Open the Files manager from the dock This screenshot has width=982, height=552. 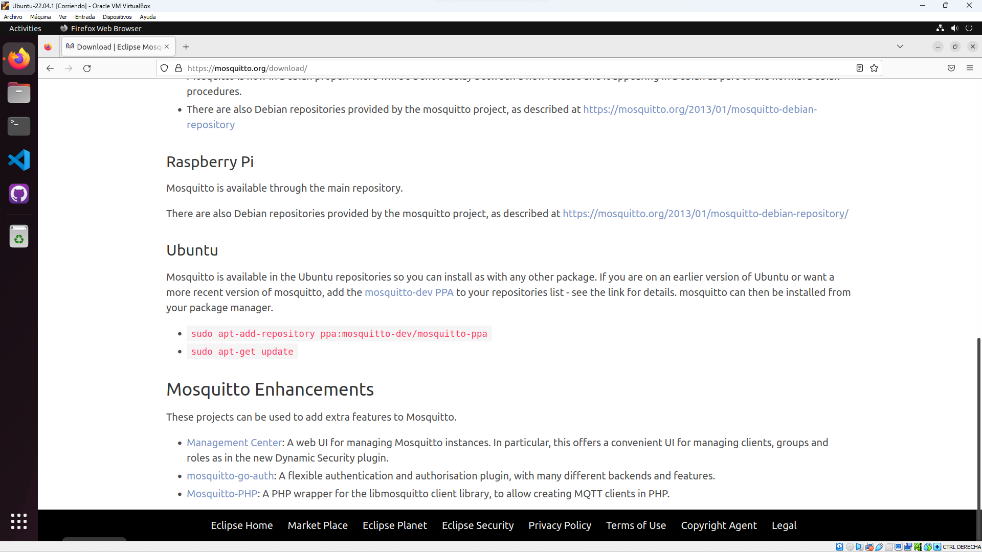click(x=18, y=93)
